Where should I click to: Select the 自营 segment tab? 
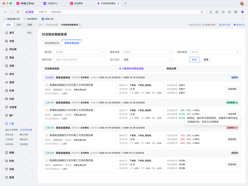[8, 25]
